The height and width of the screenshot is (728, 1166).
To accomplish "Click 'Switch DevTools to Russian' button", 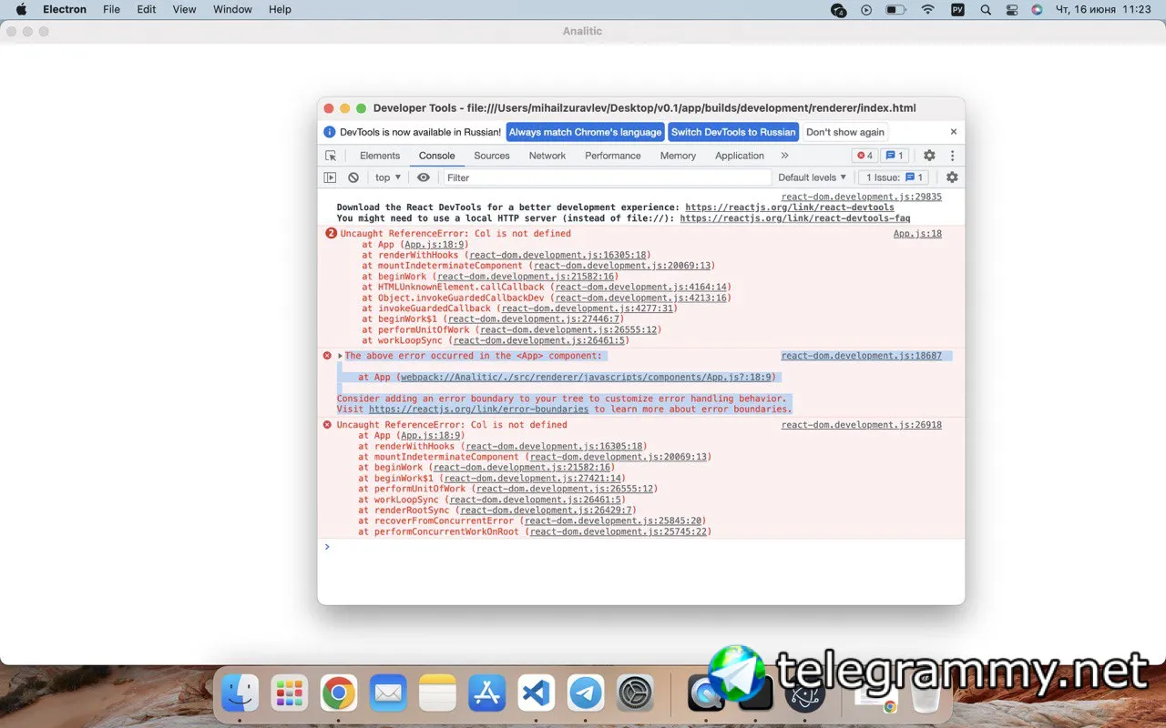I will coord(733,132).
